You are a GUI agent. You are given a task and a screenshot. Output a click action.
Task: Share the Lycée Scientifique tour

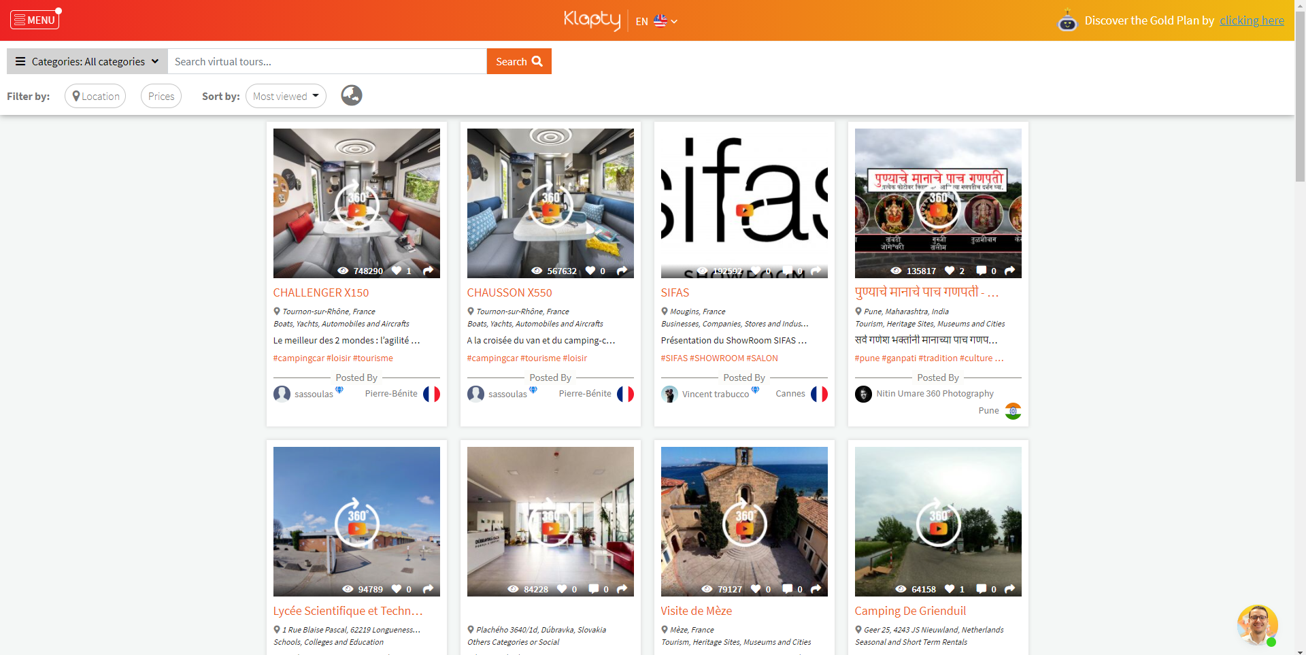(428, 589)
